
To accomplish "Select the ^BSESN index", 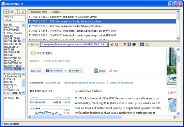I will (9, 17).
